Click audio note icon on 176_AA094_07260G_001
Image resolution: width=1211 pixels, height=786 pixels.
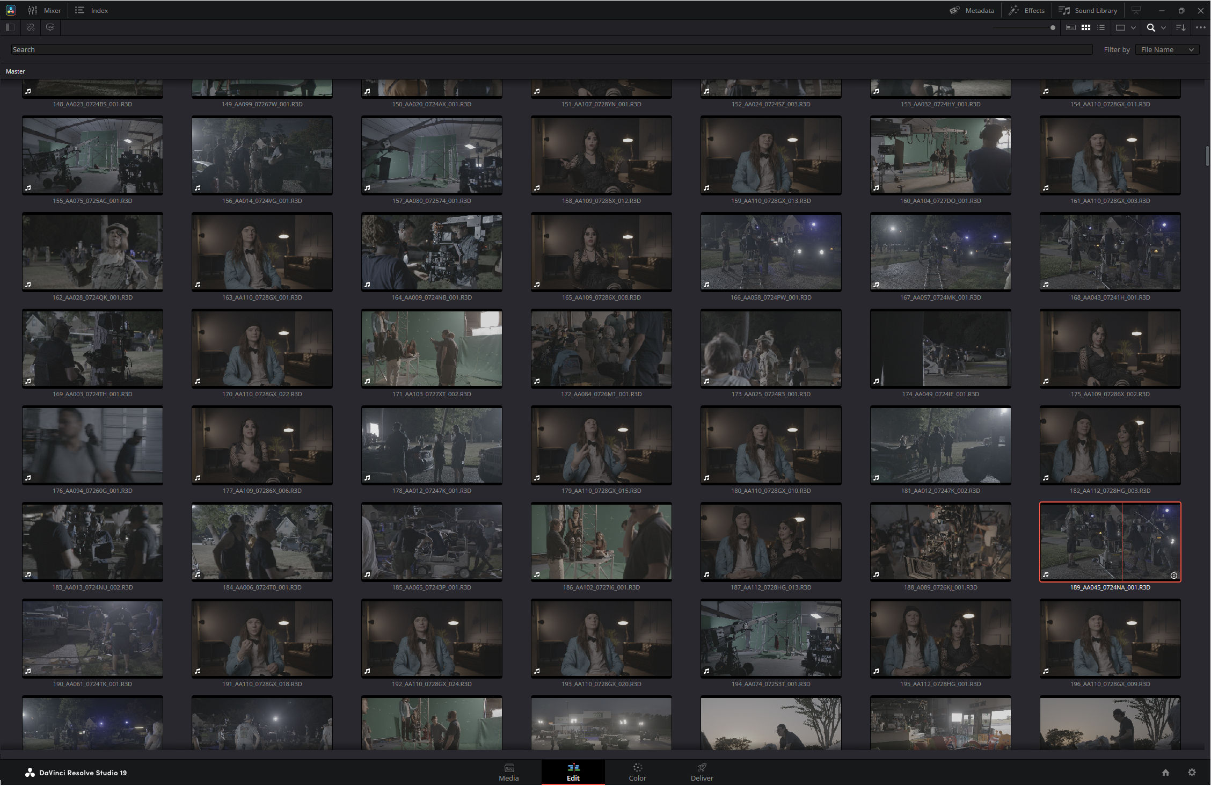point(28,478)
